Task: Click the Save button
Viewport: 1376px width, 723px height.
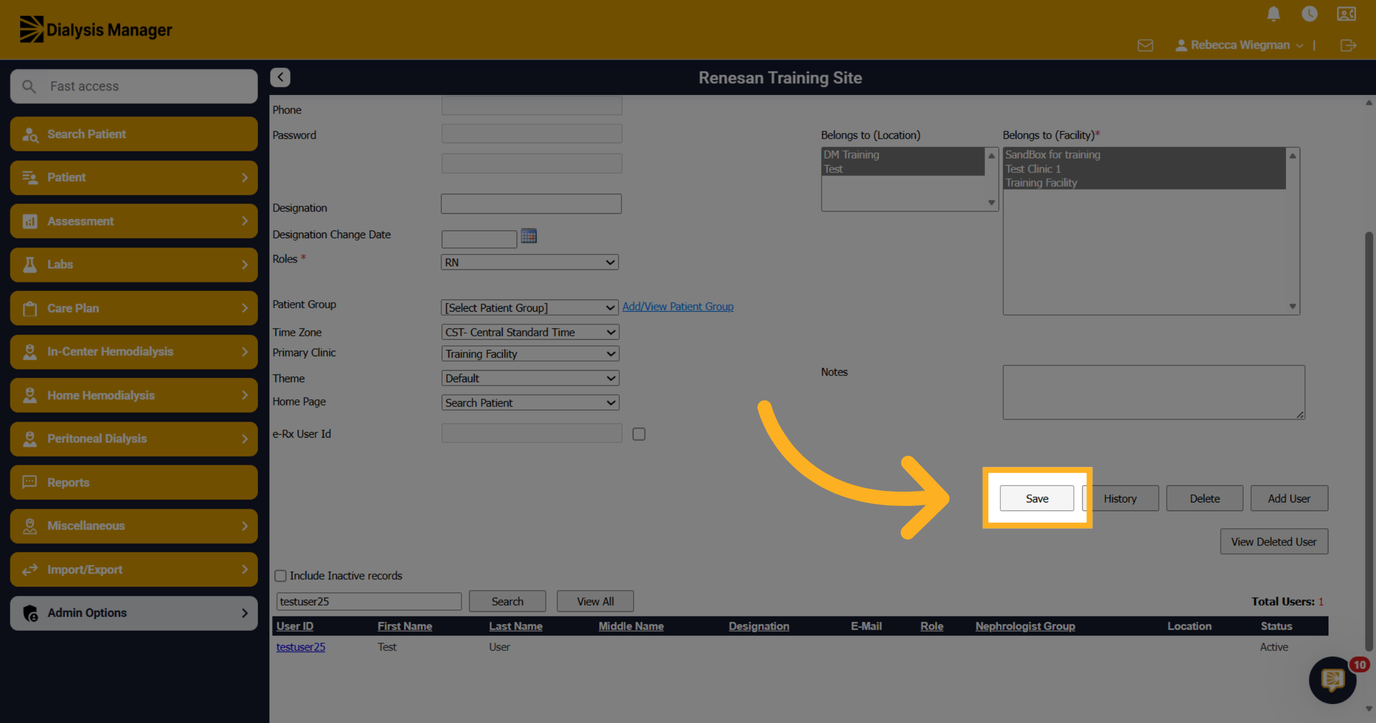Action: 1037,498
